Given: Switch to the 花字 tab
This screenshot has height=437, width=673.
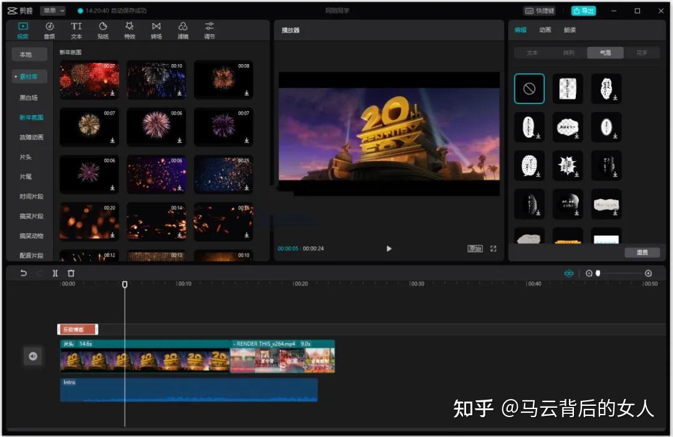Looking at the screenshot, I should click(642, 53).
